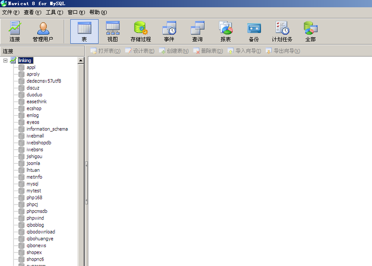Select the jishigou database

tap(34, 157)
